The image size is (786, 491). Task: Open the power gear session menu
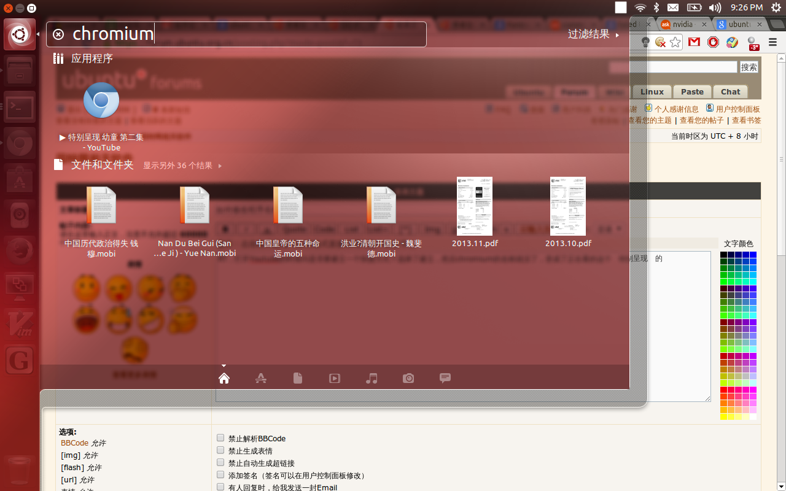[776, 7]
